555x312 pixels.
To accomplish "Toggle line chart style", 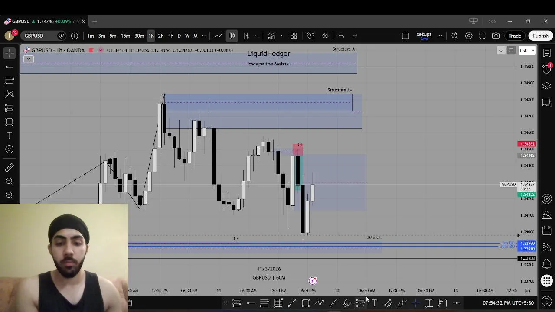I will [219, 36].
